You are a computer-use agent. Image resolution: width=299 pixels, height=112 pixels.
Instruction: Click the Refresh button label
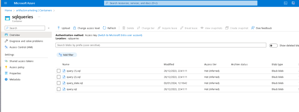[x=112, y=28]
